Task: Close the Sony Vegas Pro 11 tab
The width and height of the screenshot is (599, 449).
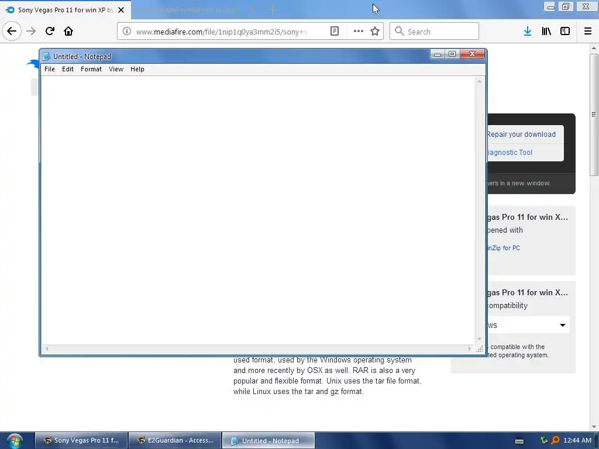Action: (x=121, y=10)
